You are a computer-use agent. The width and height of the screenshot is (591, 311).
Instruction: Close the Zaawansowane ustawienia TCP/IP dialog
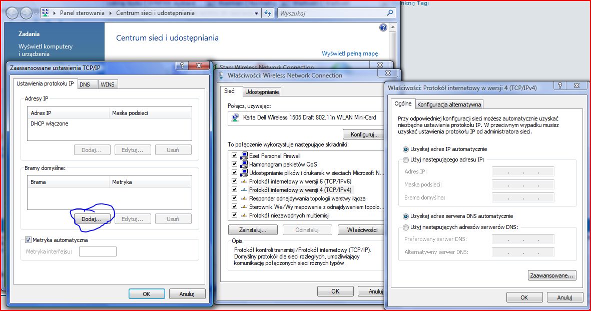199,65
